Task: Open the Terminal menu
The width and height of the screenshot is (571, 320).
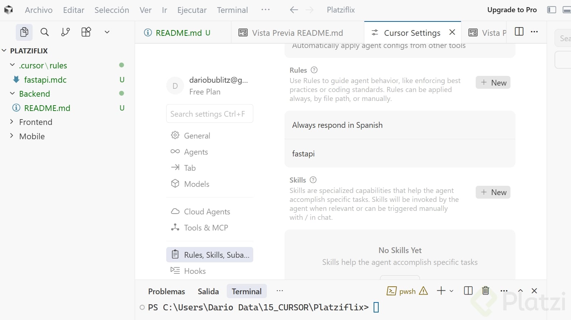Action: point(232,10)
